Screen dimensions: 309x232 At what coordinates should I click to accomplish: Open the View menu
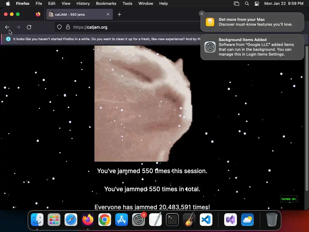click(x=66, y=3)
